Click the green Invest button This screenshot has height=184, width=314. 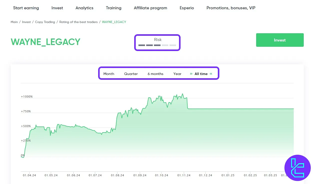pos(280,40)
